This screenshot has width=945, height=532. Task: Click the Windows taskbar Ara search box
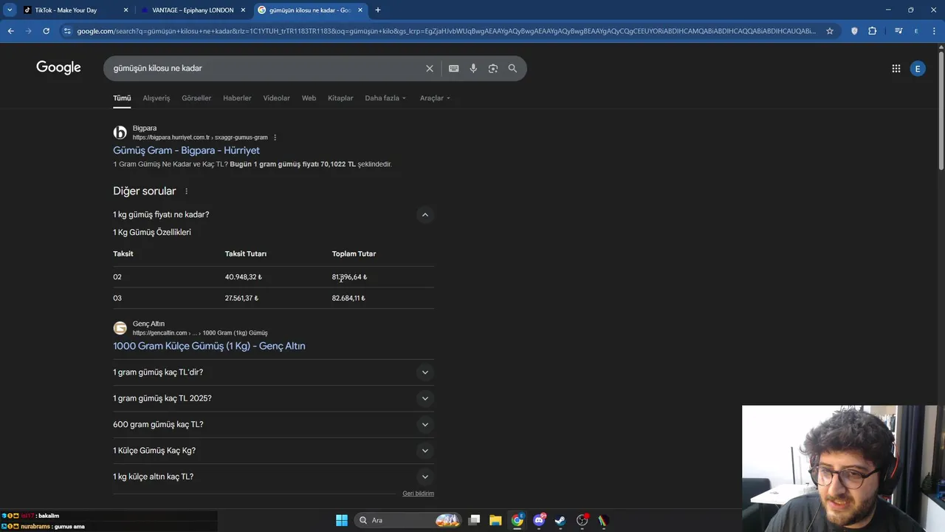(406, 520)
